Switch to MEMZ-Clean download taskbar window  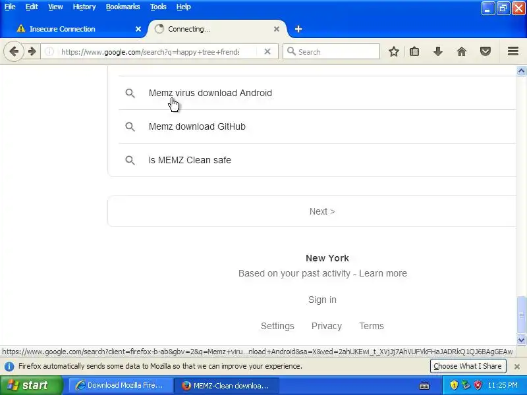tap(227, 385)
